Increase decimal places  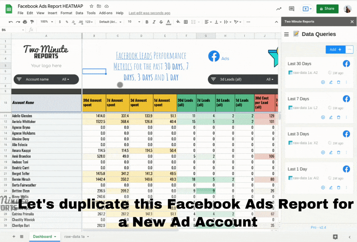point(81,22)
